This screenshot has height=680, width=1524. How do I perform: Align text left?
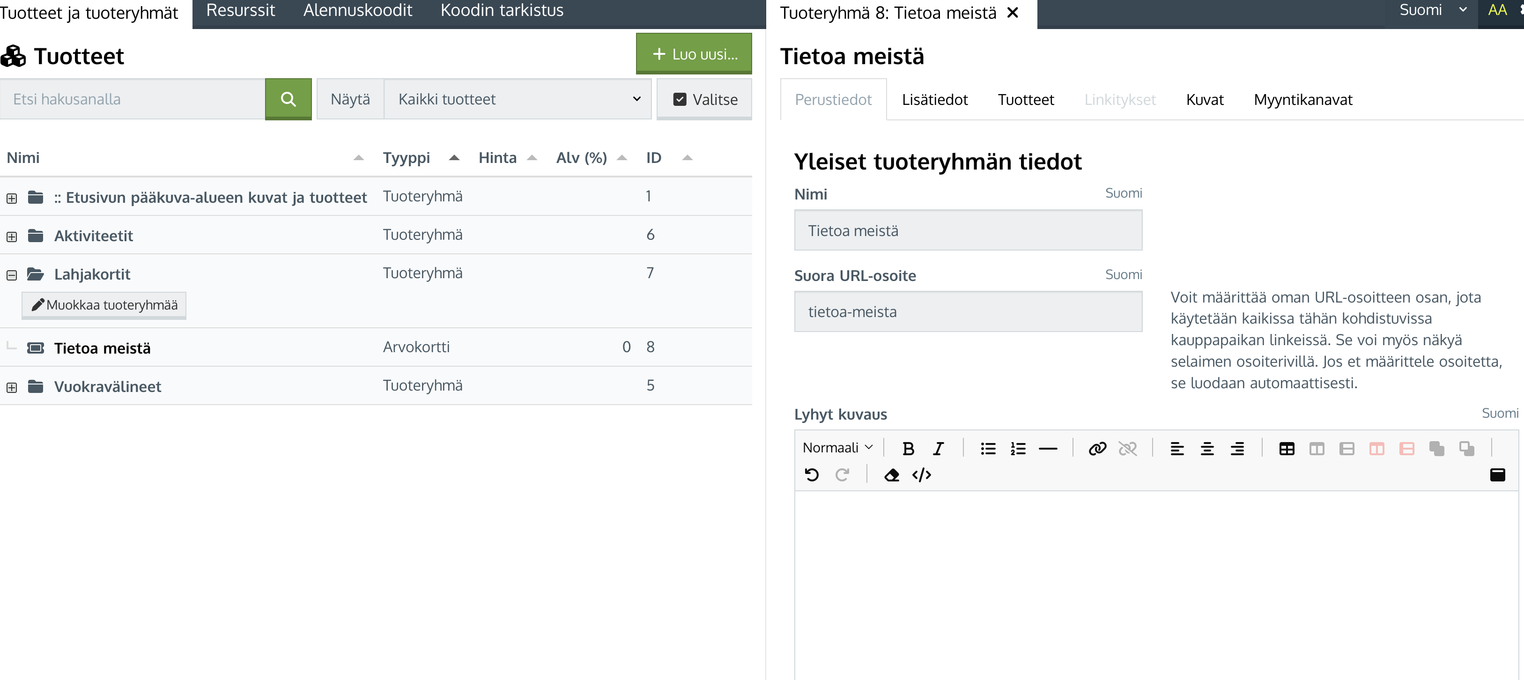pos(1177,449)
